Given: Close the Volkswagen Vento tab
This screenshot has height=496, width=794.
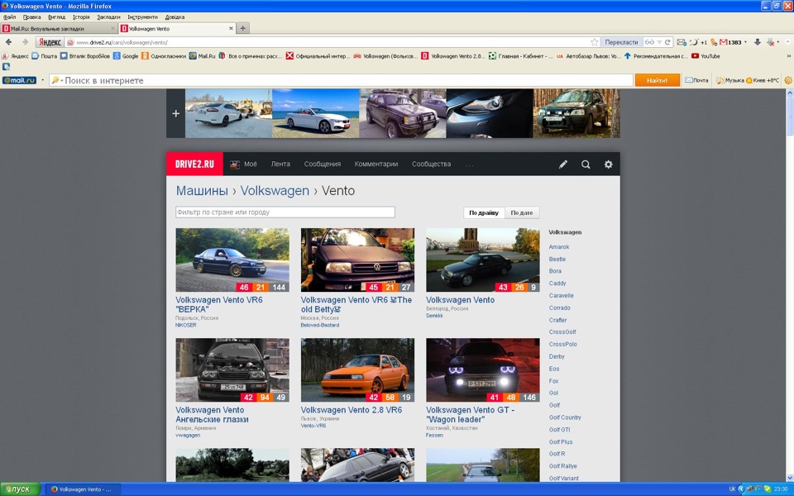Looking at the screenshot, I should click(231, 28).
